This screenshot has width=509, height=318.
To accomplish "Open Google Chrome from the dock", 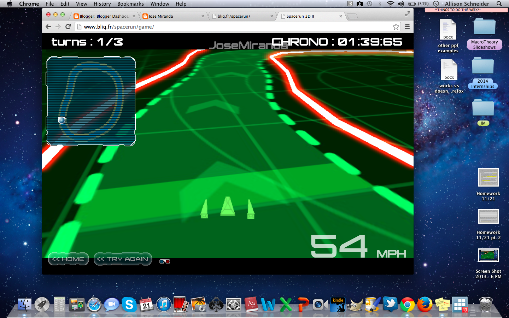I will click(407, 304).
